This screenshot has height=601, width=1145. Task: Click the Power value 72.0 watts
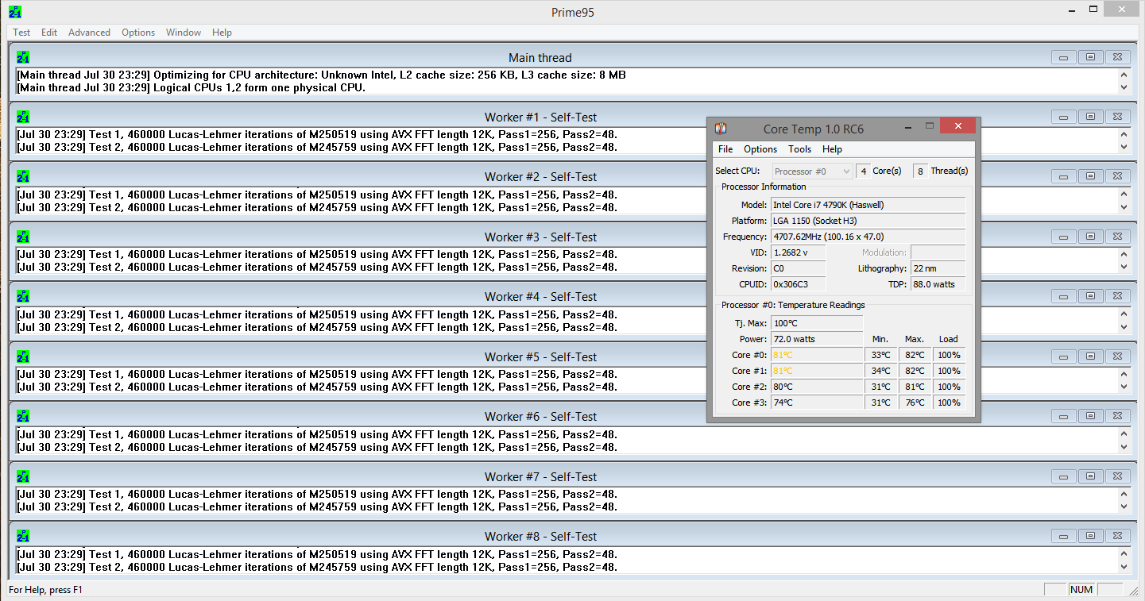click(817, 339)
